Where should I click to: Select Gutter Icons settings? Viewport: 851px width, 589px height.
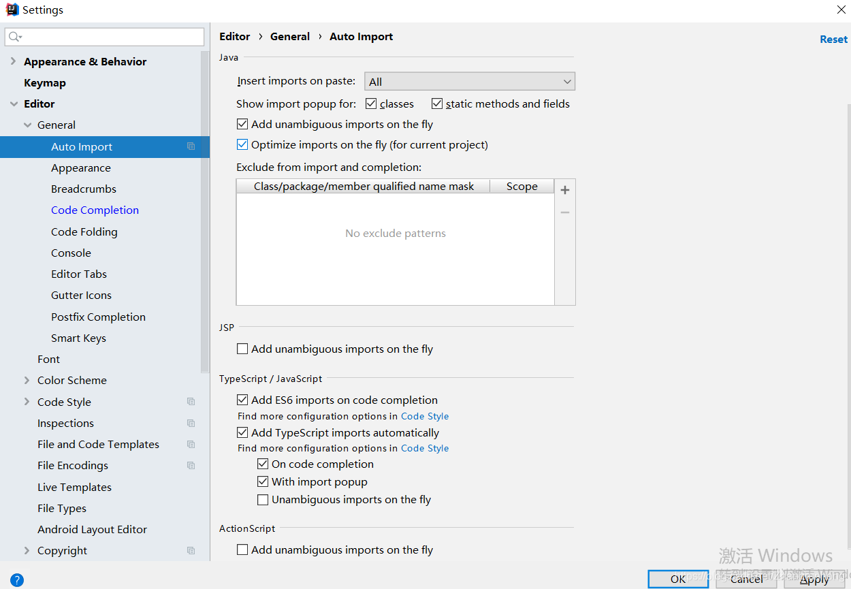coord(81,295)
